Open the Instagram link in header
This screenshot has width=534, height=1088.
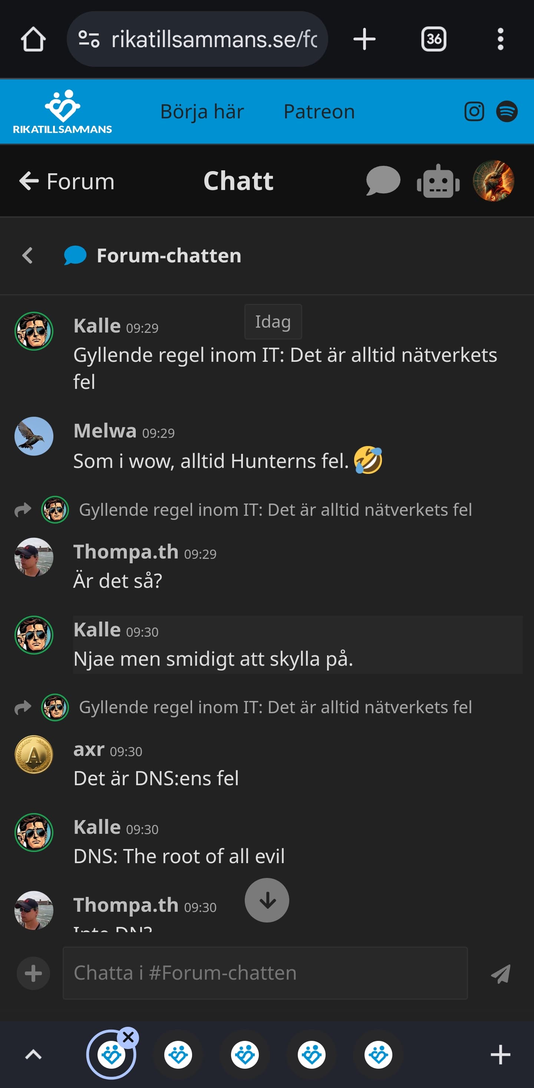coord(474,111)
